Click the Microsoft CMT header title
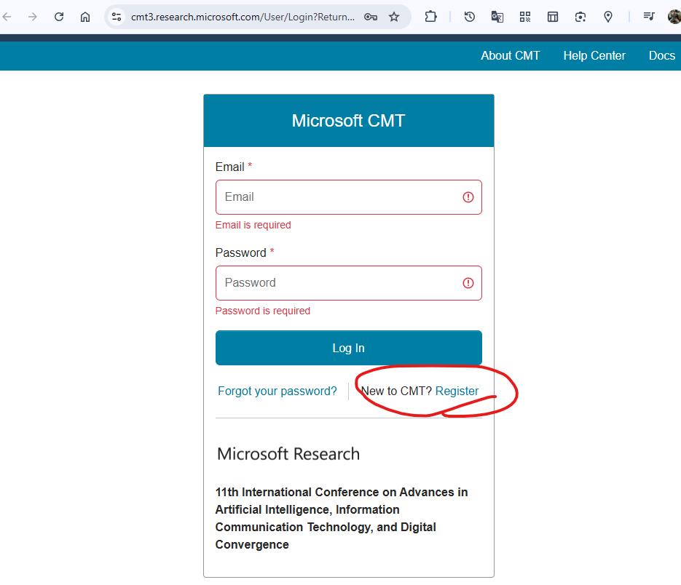Viewport: 681px width, 585px height. (349, 121)
